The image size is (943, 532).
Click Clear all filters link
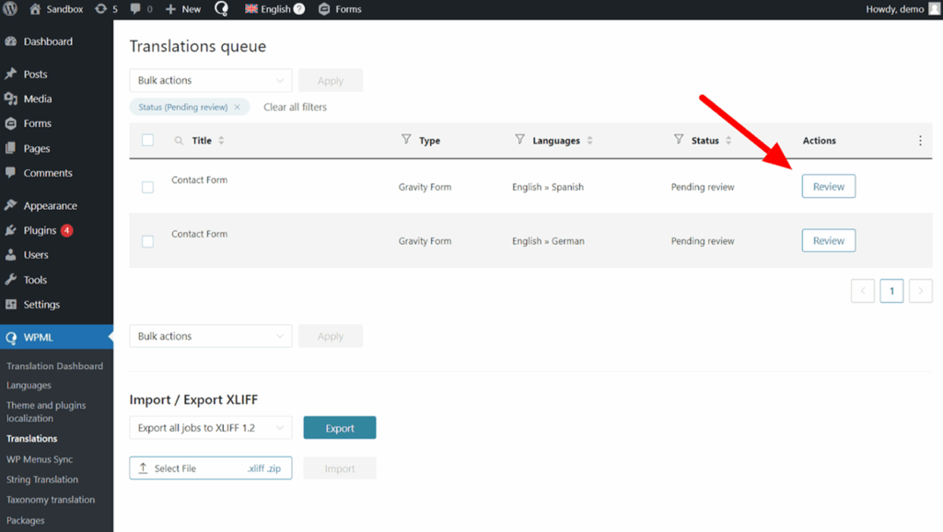296,107
